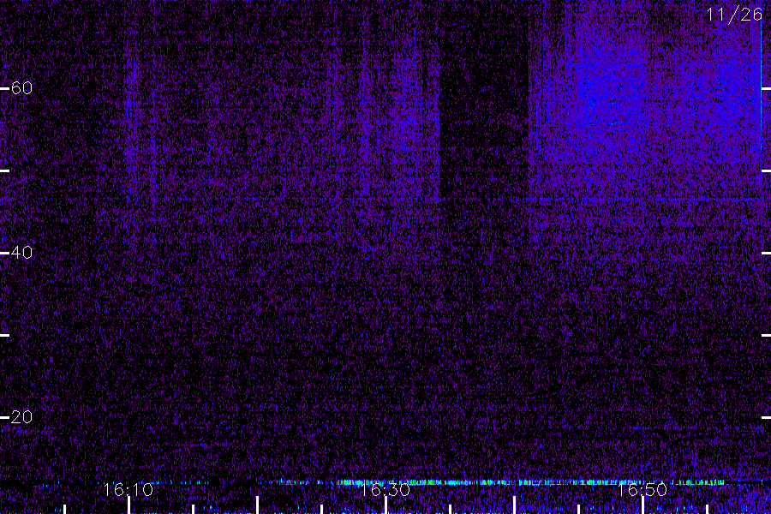Click the 11/26 date label

(x=734, y=15)
